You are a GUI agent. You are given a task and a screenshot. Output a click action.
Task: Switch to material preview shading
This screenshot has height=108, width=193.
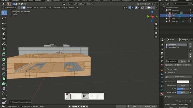[x=151, y=7]
